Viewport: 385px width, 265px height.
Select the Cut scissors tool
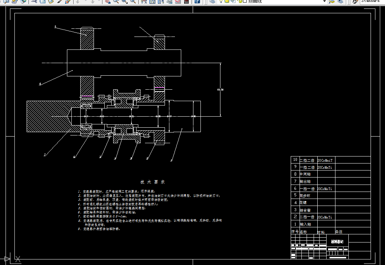pos(34,2)
